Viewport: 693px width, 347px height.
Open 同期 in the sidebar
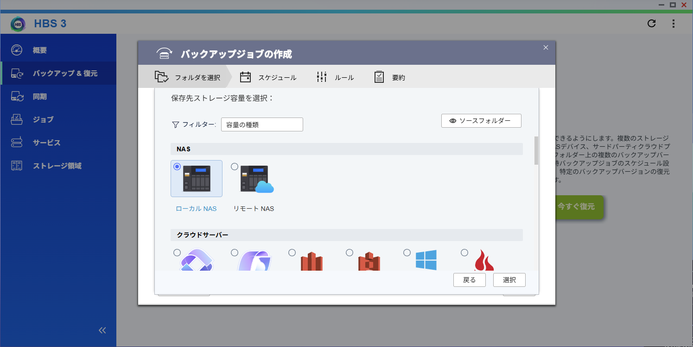pyautogui.click(x=40, y=97)
